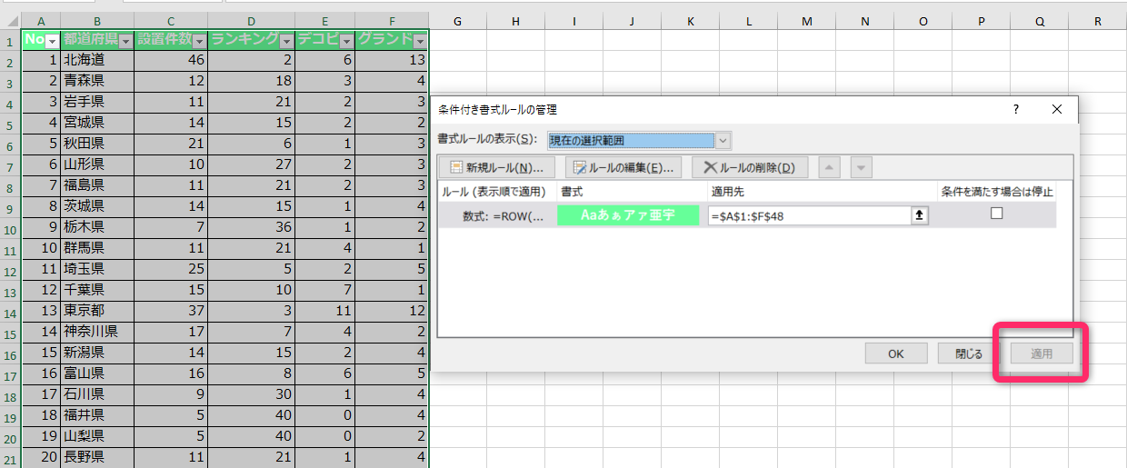Select the cell containing 東京都
The height and width of the screenshot is (468, 1127).
[x=96, y=310]
